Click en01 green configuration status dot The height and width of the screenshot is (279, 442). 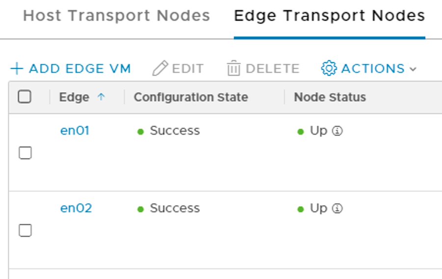pyautogui.click(x=140, y=132)
